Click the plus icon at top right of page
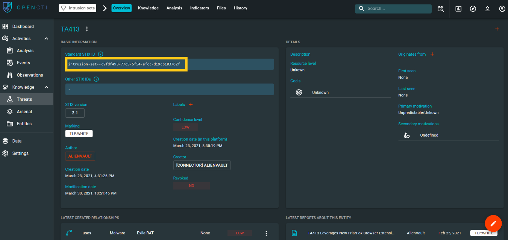Image resolution: width=508 pixels, height=240 pixels. (x=497, y=29)
